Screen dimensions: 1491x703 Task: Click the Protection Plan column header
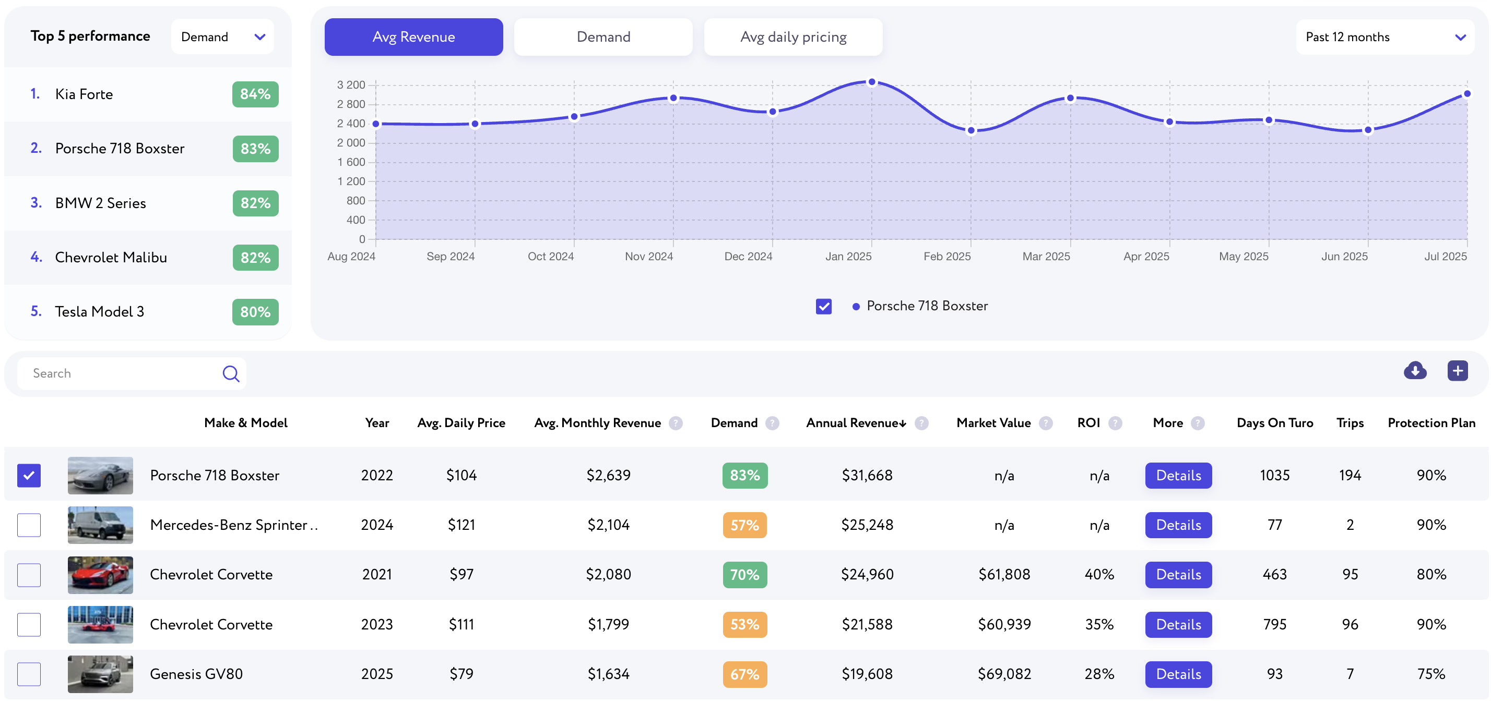1431,423
